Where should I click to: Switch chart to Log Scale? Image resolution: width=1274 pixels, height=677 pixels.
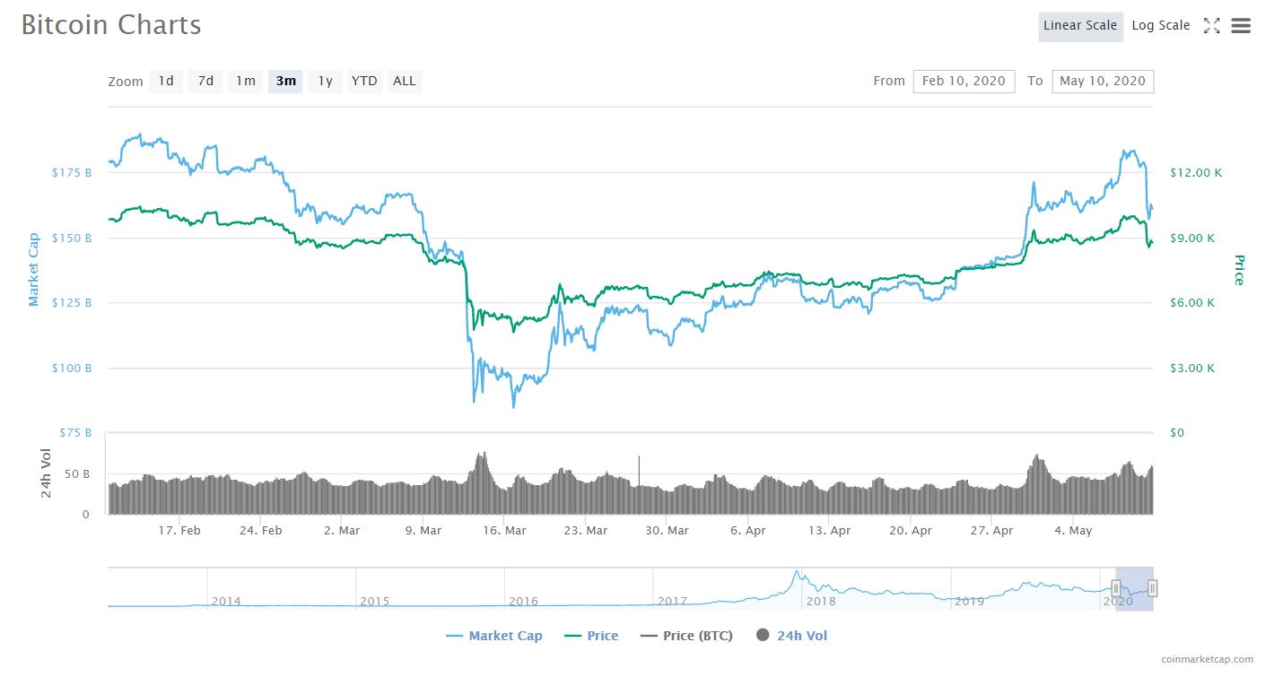tap(1160, 26)
